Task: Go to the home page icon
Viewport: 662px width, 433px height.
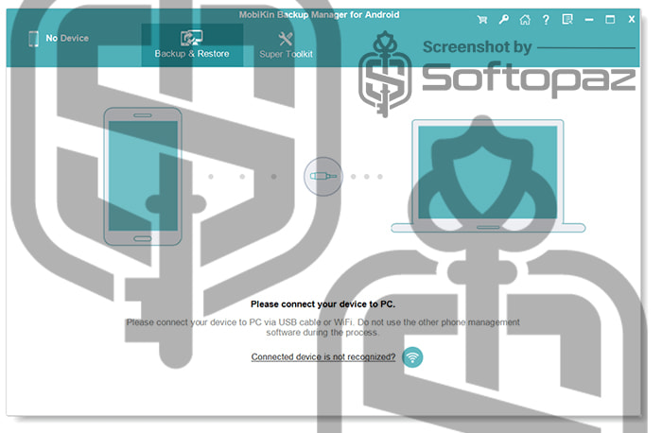Action: pyautogui.click(x=525, y=20)
